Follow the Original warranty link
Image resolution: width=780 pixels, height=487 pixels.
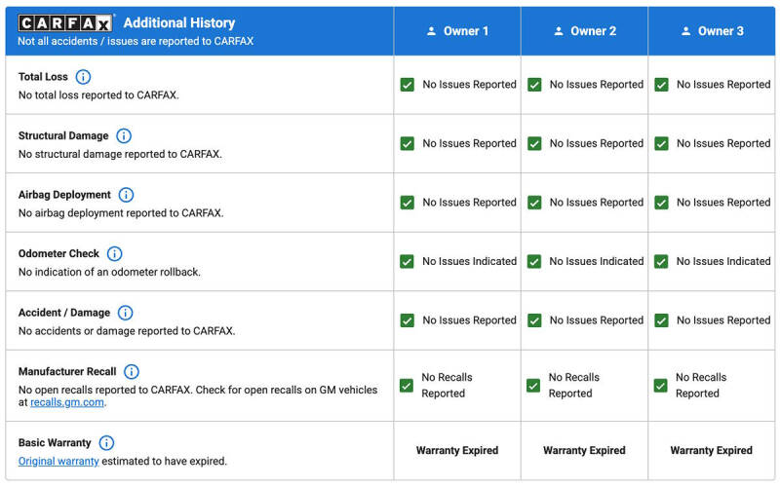point(58,461)
